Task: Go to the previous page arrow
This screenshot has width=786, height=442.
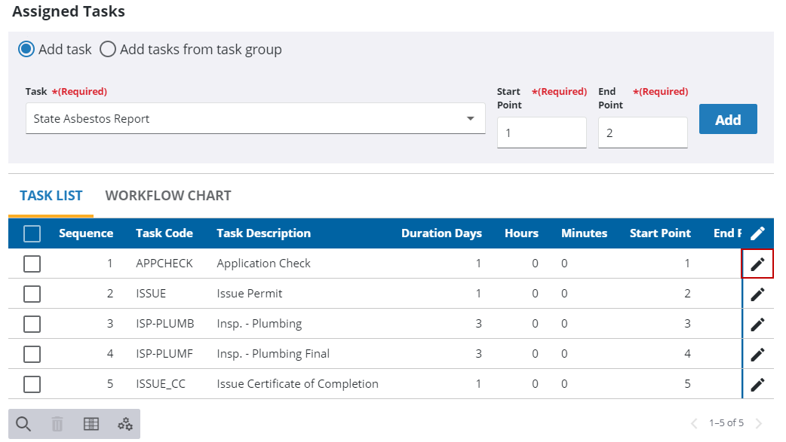Action: click(x=694, y=423)
